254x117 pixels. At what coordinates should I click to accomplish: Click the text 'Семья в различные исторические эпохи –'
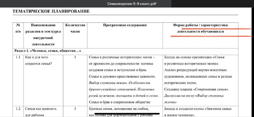[122, 57]
